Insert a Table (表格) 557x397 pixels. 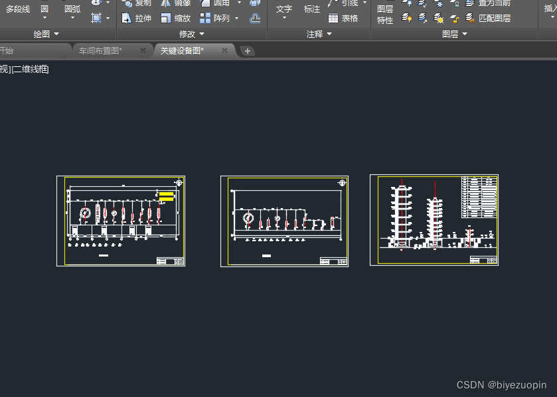pyautogui.click(x=343, y=18)
